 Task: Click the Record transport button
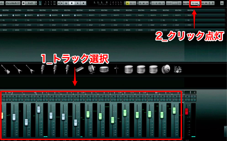click(x=83, y=3)
